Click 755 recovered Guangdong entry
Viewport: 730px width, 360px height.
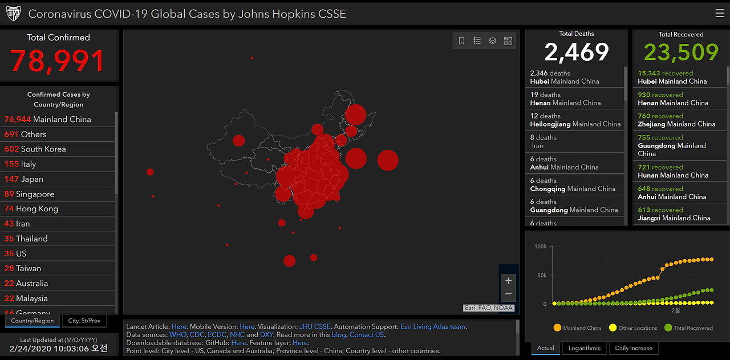tap(680, 145)
